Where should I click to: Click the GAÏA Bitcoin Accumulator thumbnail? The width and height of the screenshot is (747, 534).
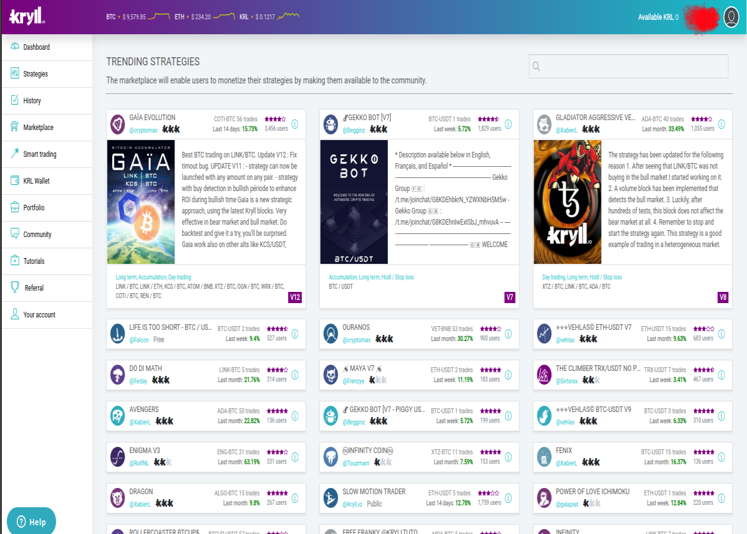[141, 202]
